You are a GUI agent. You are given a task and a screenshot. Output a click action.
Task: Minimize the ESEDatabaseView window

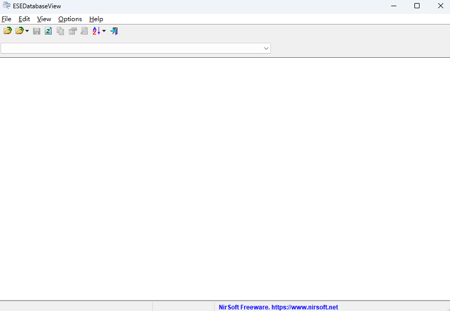(x=394, y=6)
